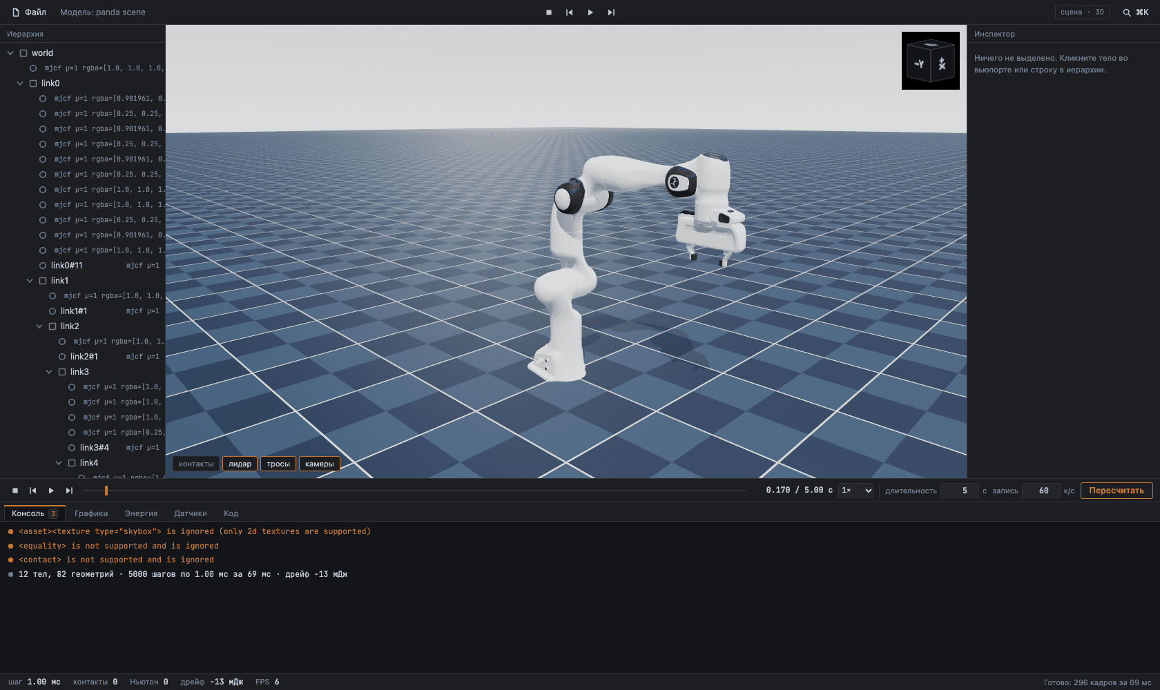Image resolution: width=1160 pixels, height=690 pixels.
Task: Open the Датчики tab
Action: pyautogui.click(x=191, y=513)
